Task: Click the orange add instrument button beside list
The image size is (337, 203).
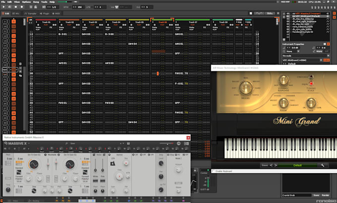Action: tap(334, 13)
